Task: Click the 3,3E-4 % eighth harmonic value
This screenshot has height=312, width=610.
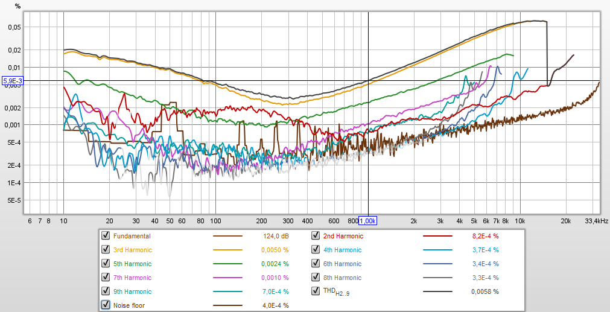Action: [485, 278]
